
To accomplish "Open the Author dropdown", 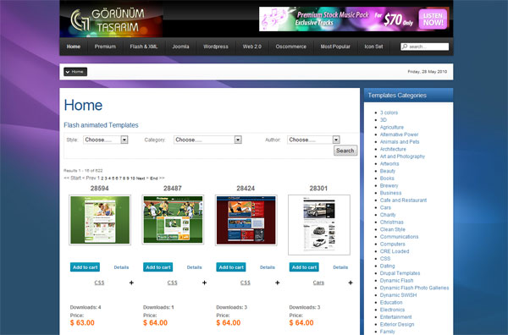I will [x=313, y=140].
